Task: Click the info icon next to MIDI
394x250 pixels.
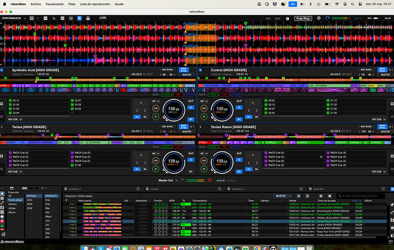Action: [287, 19]
